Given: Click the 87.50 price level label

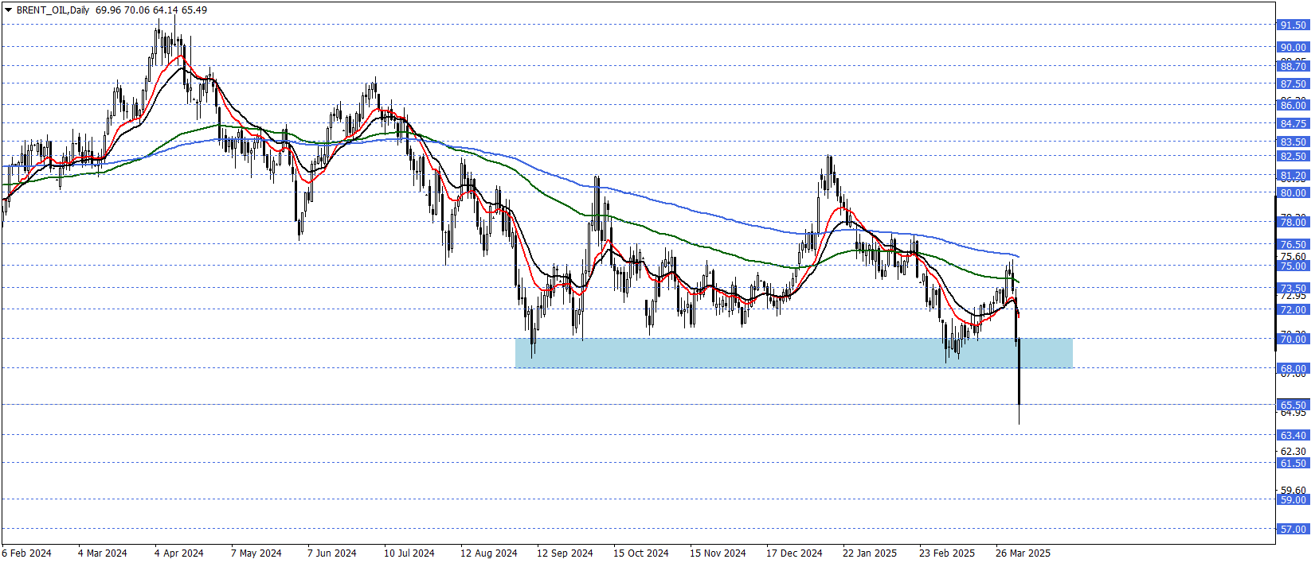Looking at the screenshot, I should [1293, 84].
